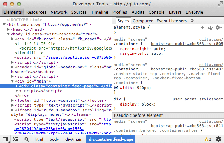Open the Timeline panel
Viewport: 224px width, 143px height.
click(100, 12)
